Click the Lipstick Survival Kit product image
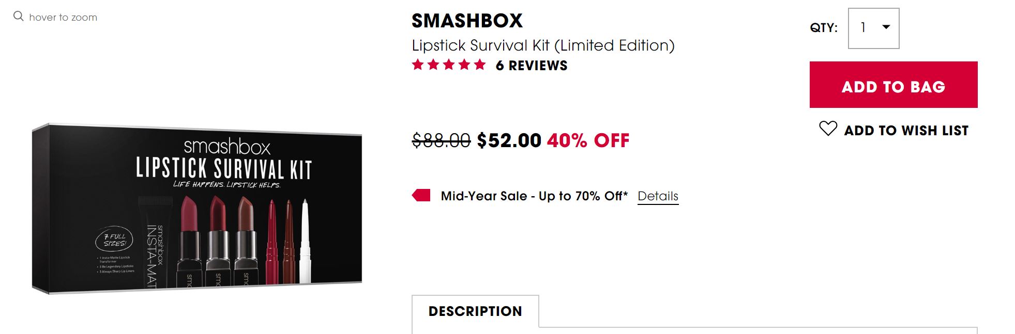The width and height of the screenshot is (1015, 334). point(197,209)
